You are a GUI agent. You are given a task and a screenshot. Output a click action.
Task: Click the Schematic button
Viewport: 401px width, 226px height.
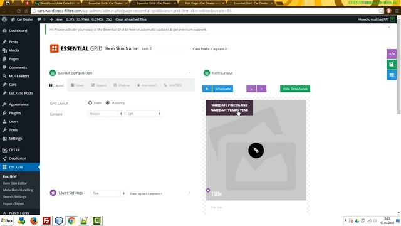tap(223, 89)
